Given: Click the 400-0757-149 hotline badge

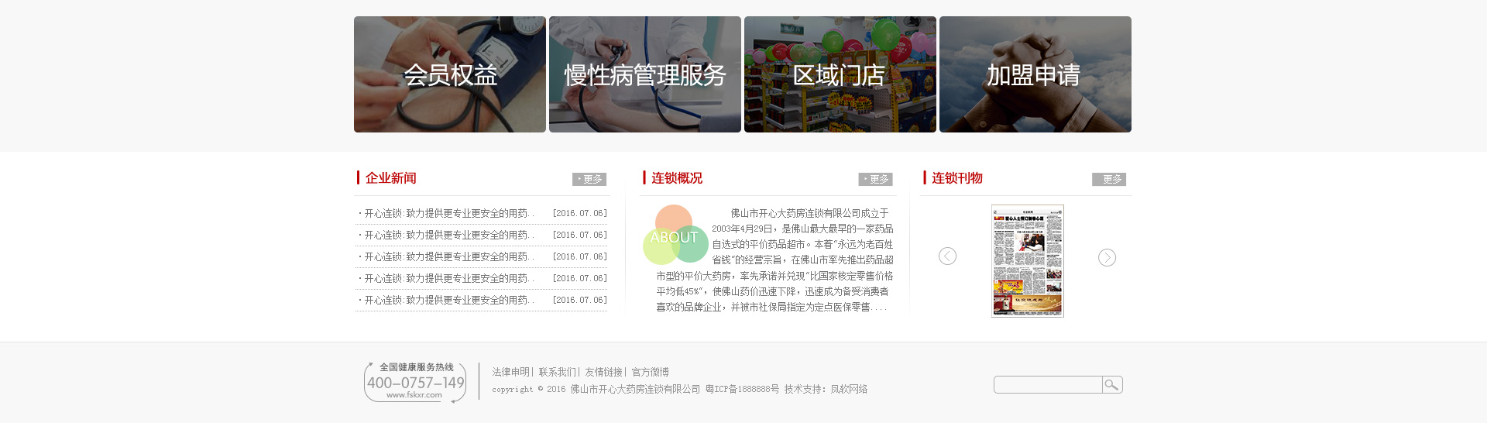Looking at the screenshot, I should point(415,382).
